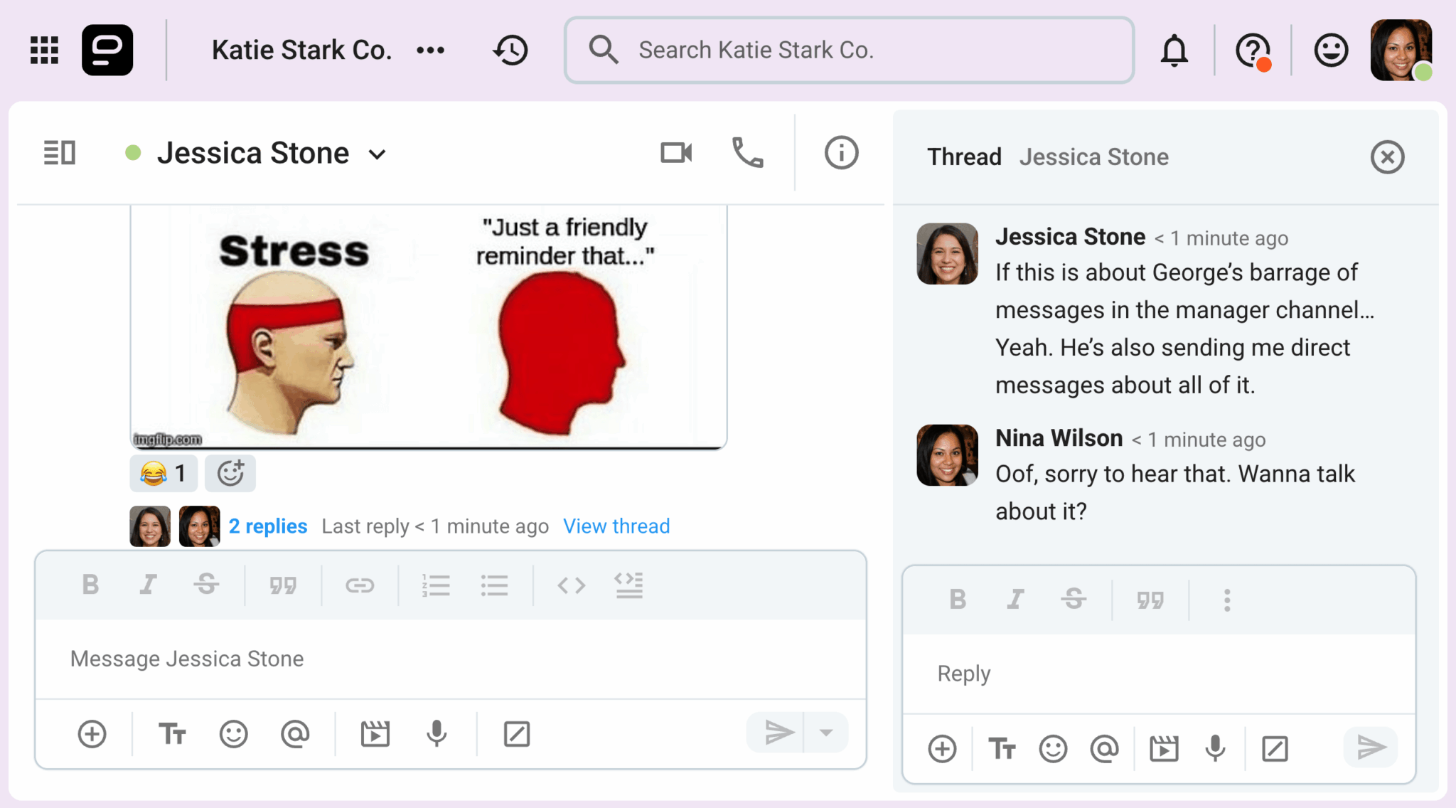Insert code block in main editor
The width and height of the screenshot is (1456, 808).
pos(629,585)
